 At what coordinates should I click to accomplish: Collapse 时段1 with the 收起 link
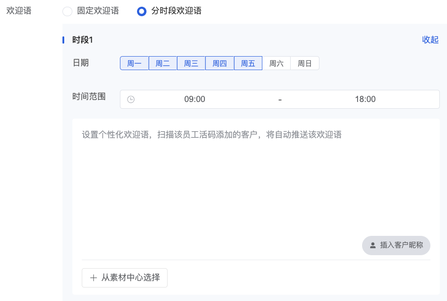point(430,40)
